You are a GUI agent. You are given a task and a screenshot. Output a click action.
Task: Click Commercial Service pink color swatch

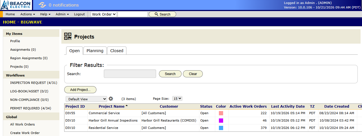(x=221, y=113)
